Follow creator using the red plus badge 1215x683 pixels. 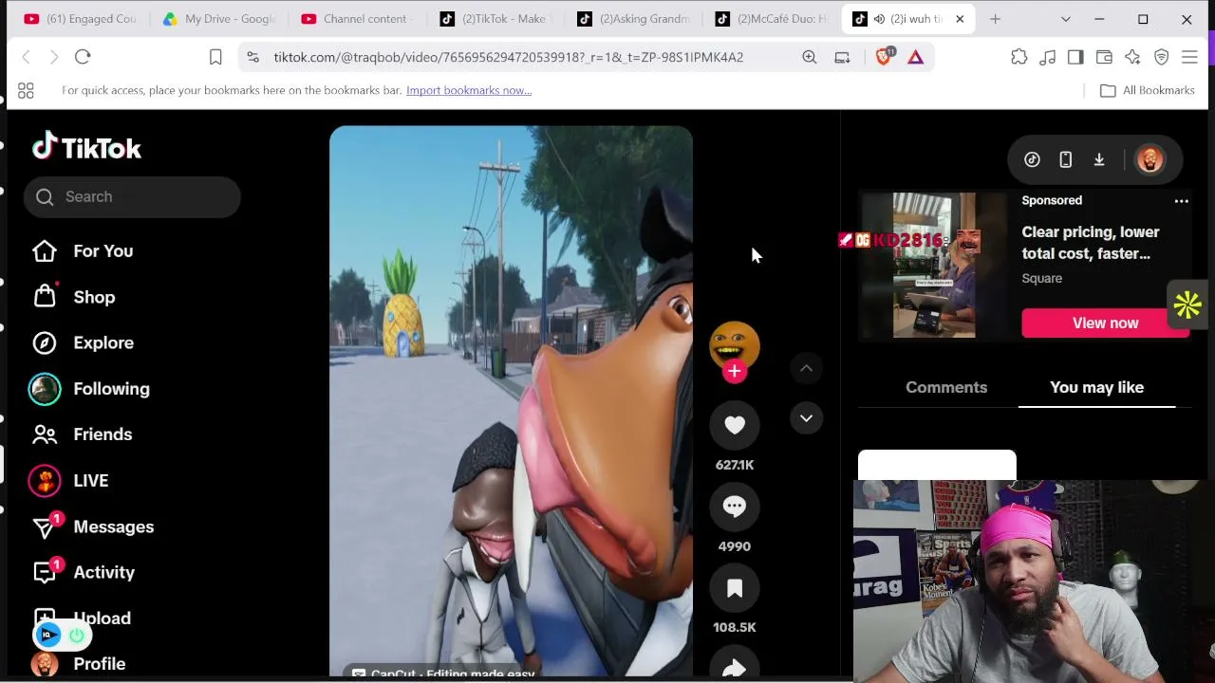click(x=734, y=372)
